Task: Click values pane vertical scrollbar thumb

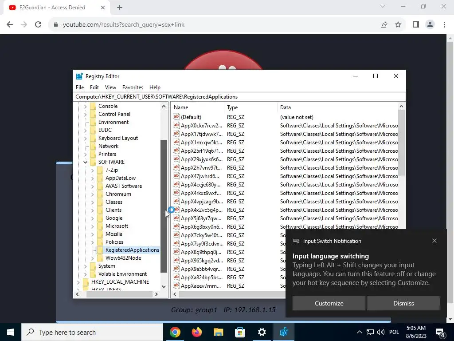Action: click(x=401, y=143)
